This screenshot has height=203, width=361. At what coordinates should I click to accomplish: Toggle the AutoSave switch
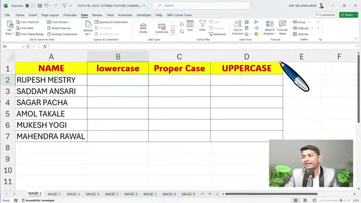(30, 6)
